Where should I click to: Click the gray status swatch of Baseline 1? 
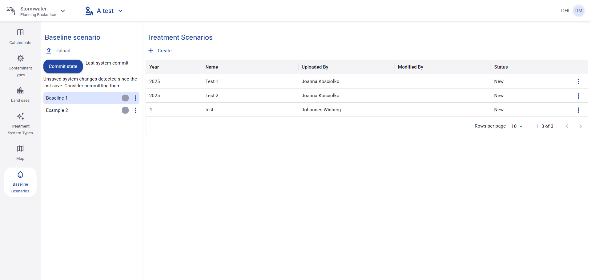coord(125,98)
